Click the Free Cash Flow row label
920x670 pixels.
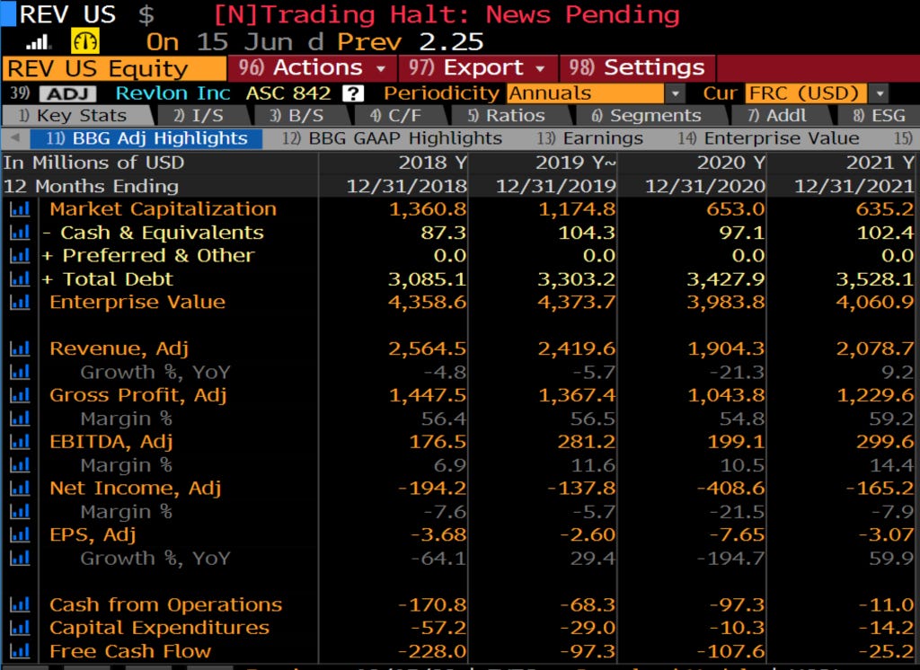[130, 650]
